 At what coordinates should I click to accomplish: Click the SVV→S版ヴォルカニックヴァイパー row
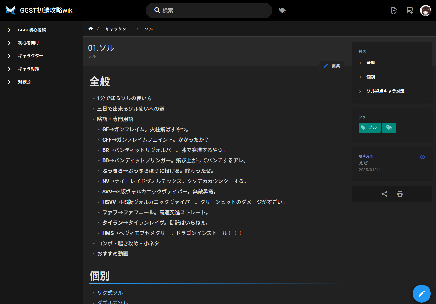pos(160,192)
